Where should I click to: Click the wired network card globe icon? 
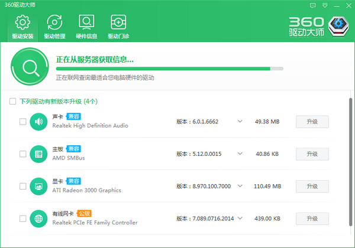(38, 218)
